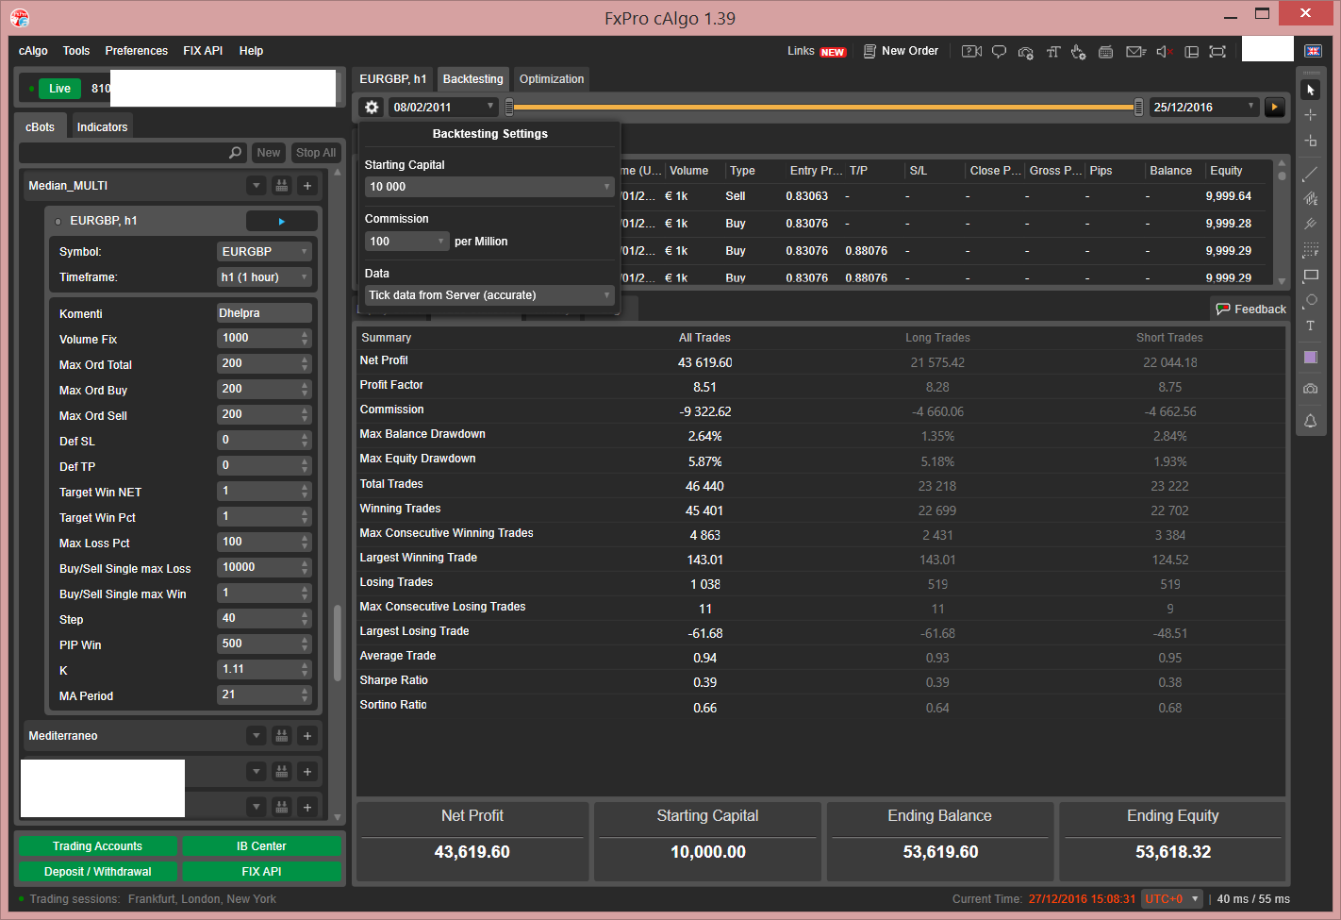
Task: Select the market snapshot crosshair-box tool
Action: point(1311,141)
